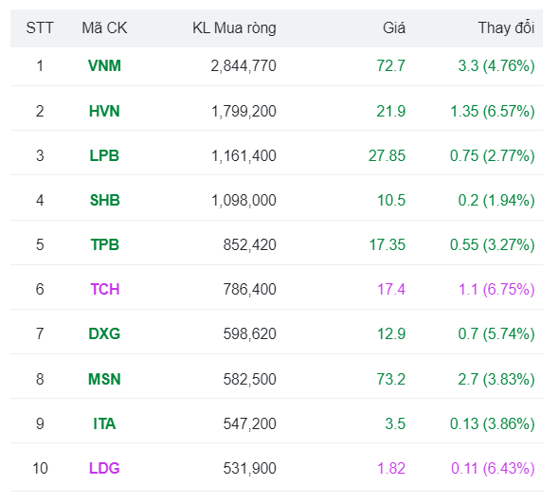Screen dimensions: 559x503
Task: Open the DXG stock code link
Action: click(104, 334)
